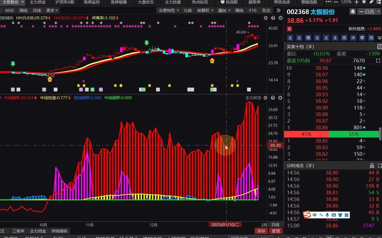
Task: Expand the toolbar with double-arrow icon
Action: pos(278,10)
